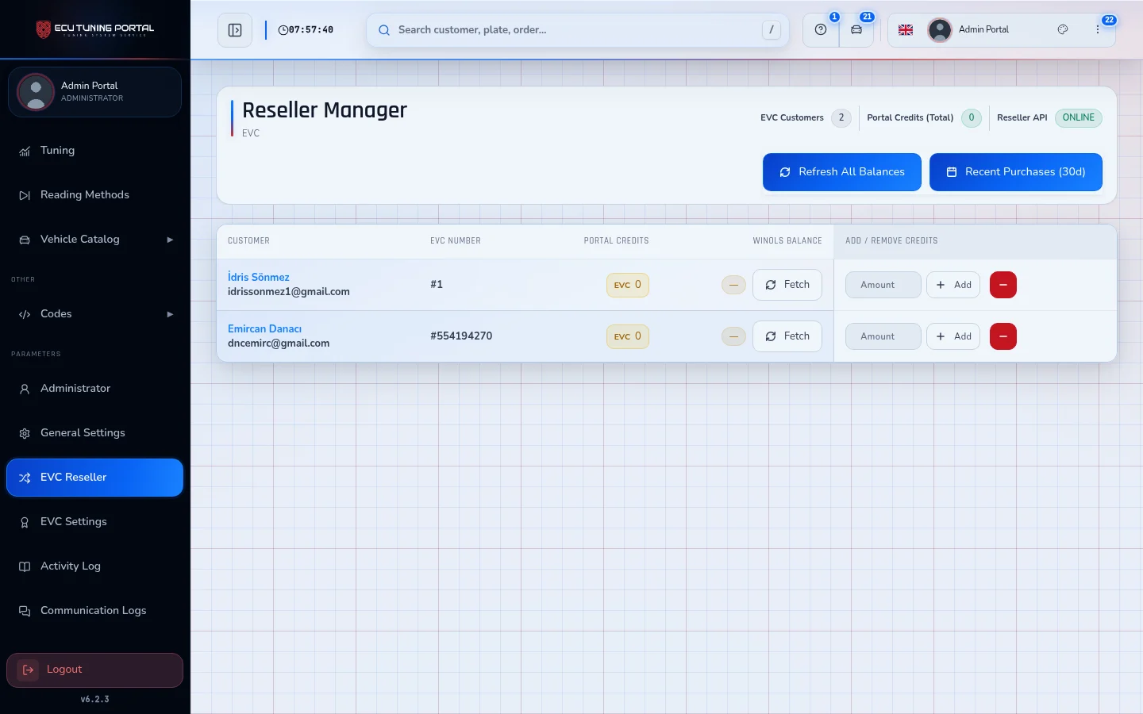Focus the customer search box
This screenshot has width=1143, height=714.
[x=578, y=30]
